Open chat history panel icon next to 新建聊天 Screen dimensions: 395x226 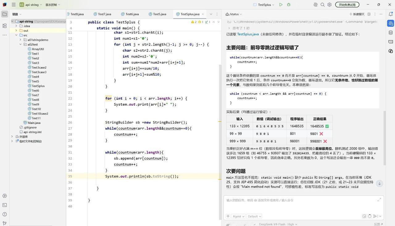[x=369, y=14]
